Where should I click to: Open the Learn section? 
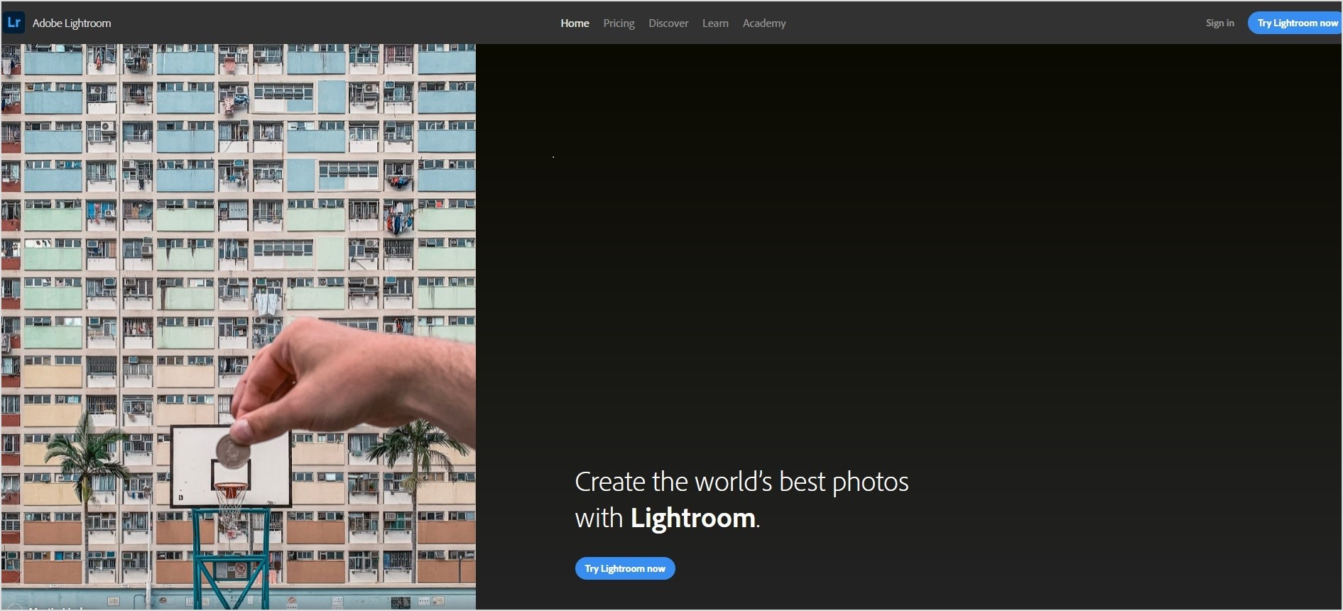point(715,23)
